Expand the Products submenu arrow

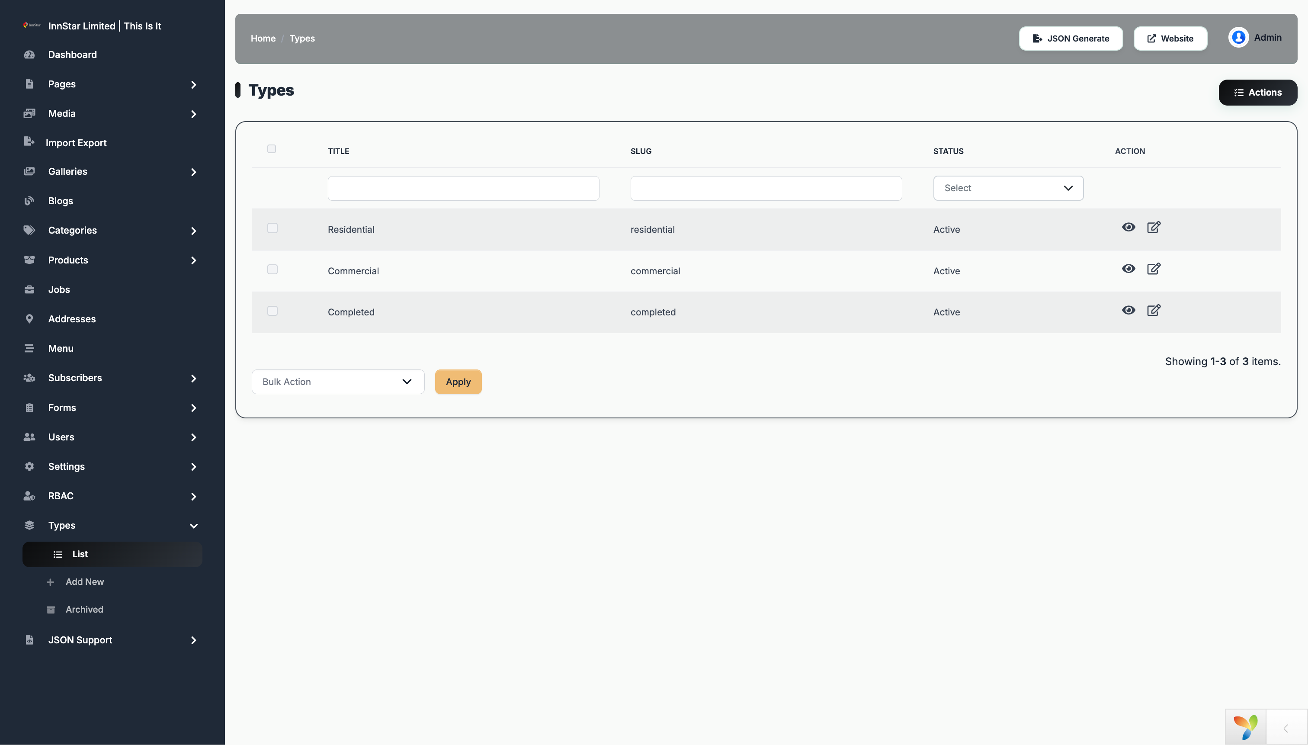tap(193, 260)
